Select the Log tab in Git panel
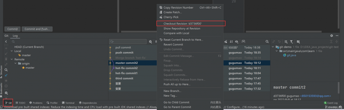 tap(15, 36)
